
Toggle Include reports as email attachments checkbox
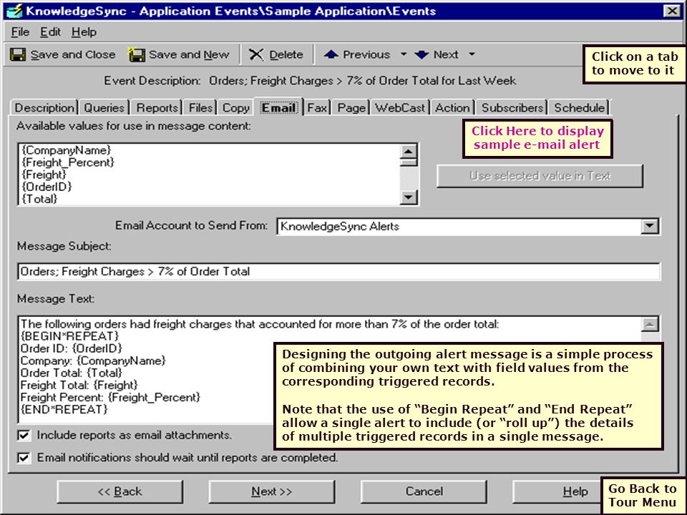[x=24, y=436]
